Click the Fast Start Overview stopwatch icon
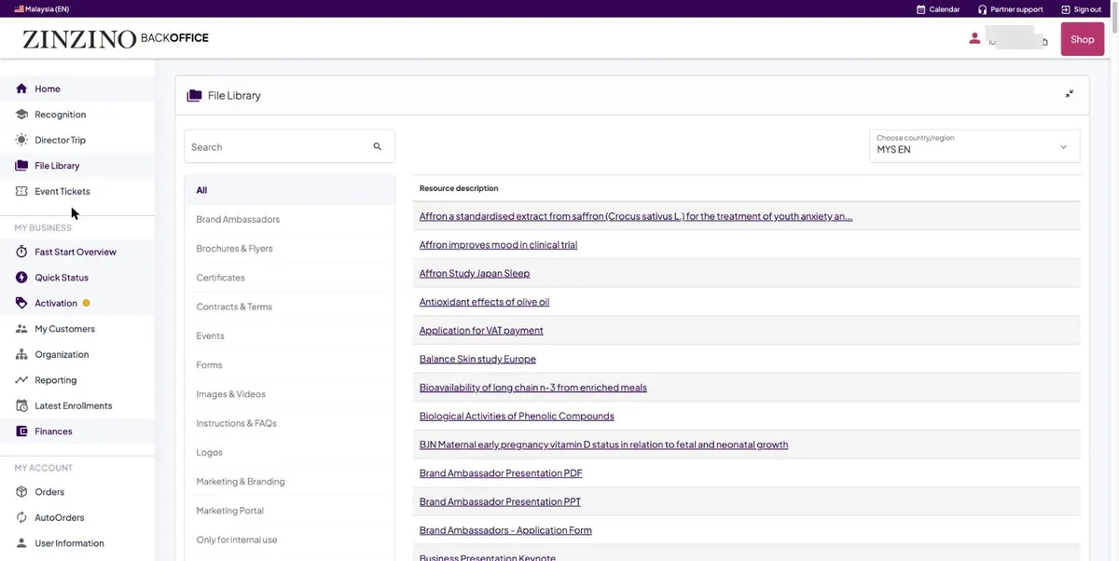The width and height of the screenshot is (1119, 561). [x=21, y=252]
